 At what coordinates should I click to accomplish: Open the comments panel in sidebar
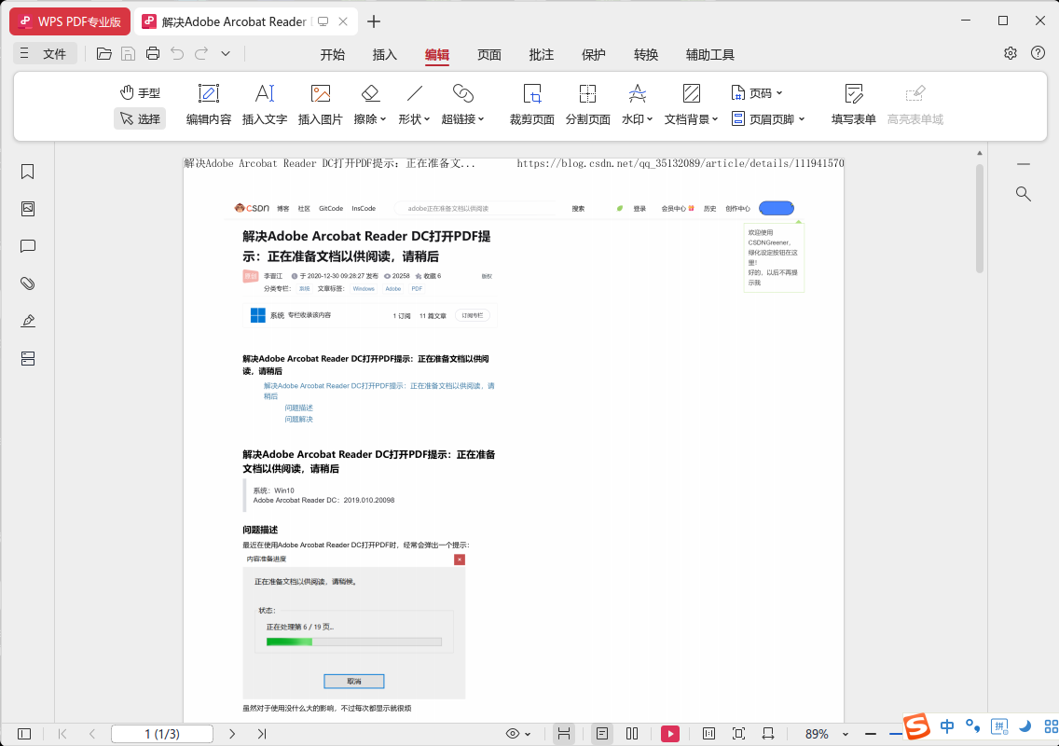pos(28,246)
